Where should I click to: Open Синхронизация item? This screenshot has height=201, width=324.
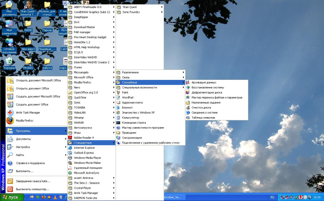point(150,138)
